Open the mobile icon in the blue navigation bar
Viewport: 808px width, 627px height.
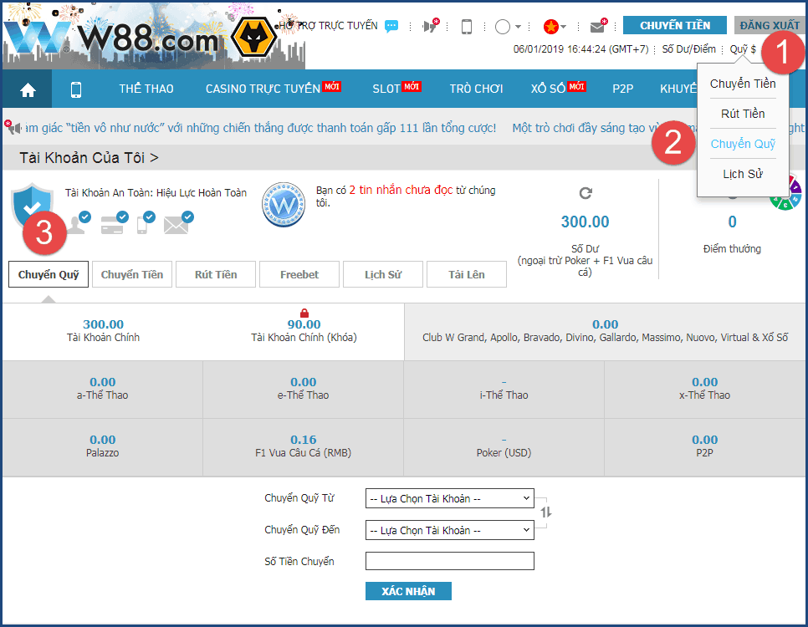76,89
